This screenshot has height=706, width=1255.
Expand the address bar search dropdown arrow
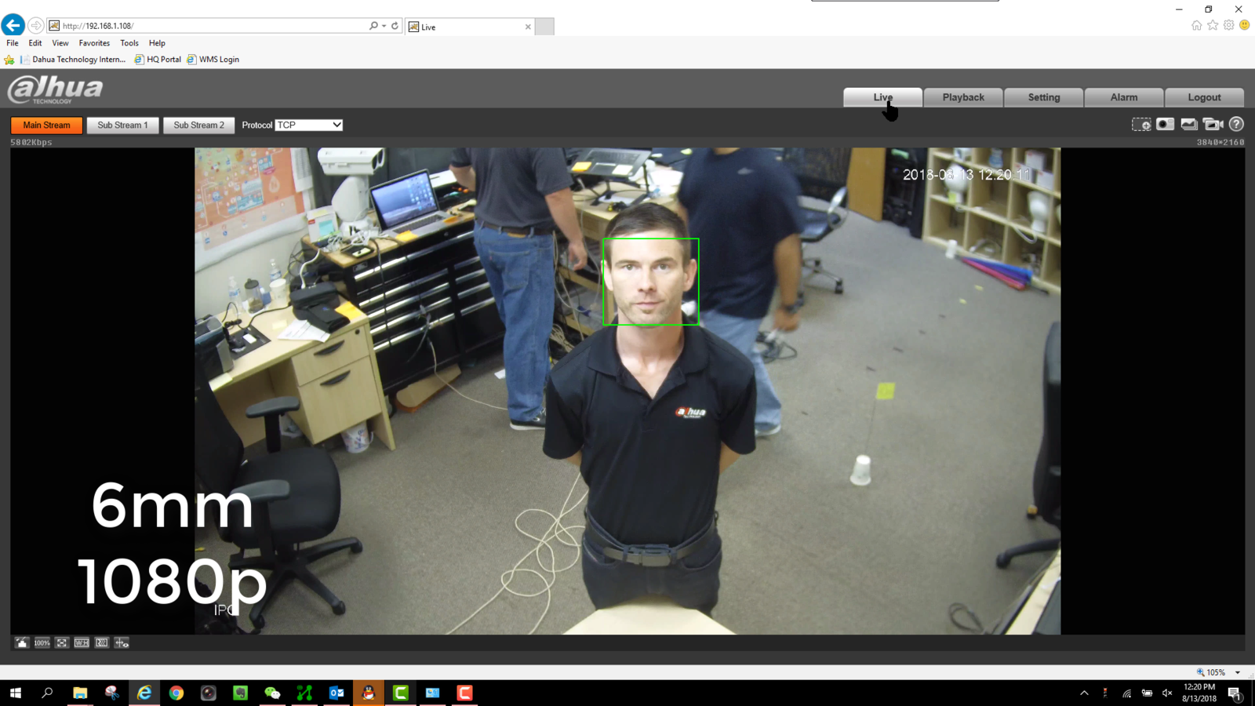(384, 26)
